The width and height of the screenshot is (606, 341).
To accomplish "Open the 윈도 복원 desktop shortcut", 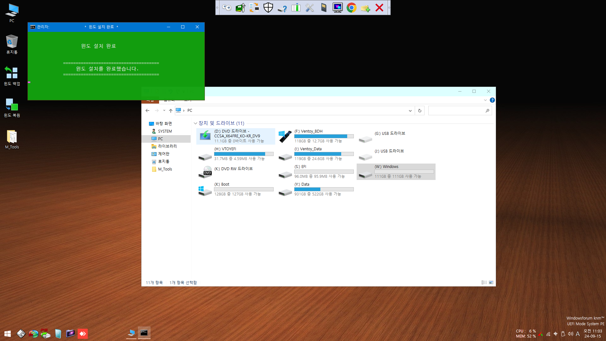I will (12, 107).
